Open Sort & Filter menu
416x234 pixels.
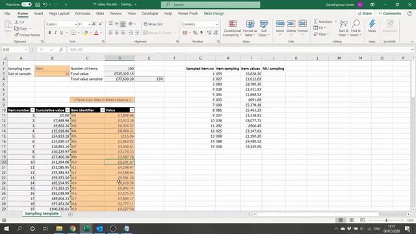(x=344, y=28)
